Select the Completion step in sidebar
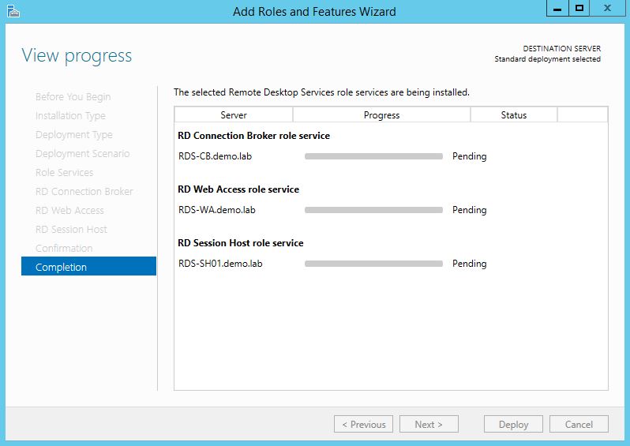The width and height of the screenshot is (630, 446). point(88,267)
